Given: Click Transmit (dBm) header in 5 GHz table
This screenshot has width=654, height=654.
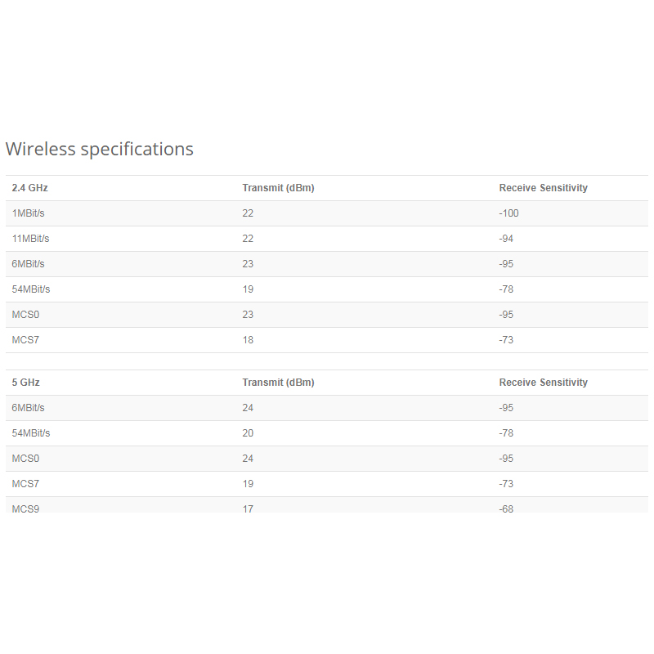Looking at the screenshot, I should click(x=278, y=383).
